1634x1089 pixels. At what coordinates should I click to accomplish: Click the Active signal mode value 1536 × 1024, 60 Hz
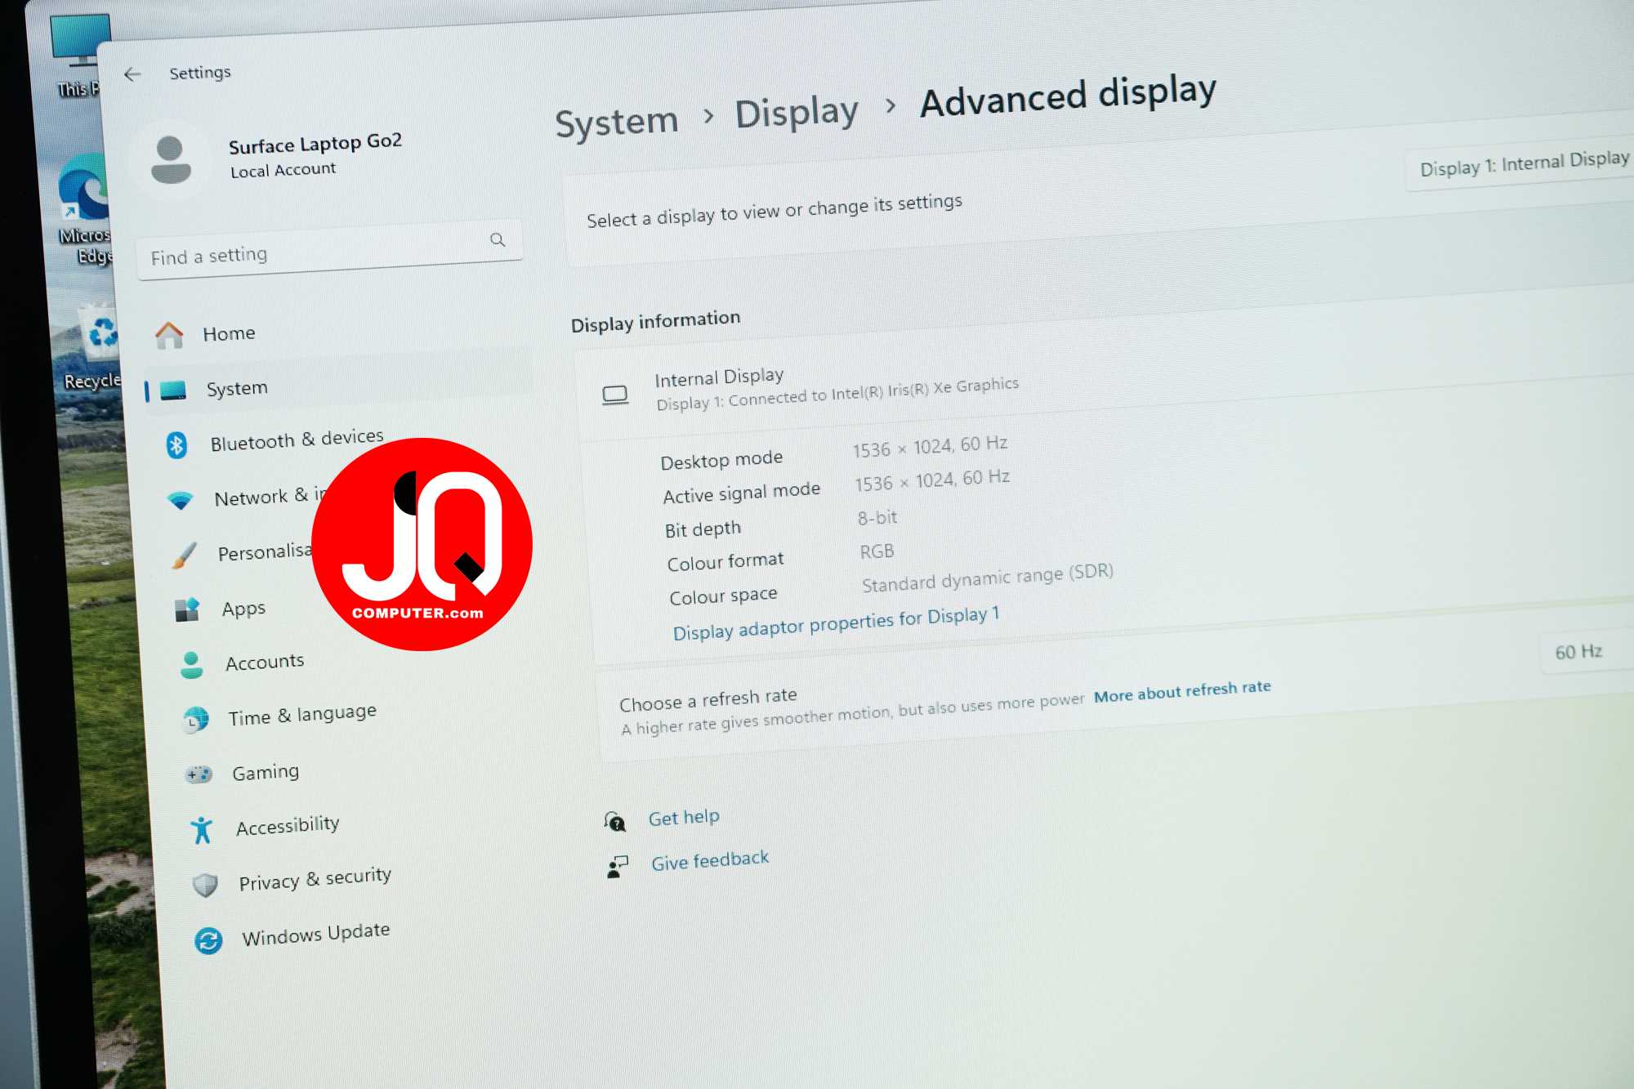[932, 480]
